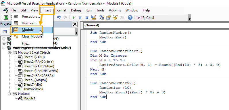Open the blue Help question mark icon
The width and height of the screenshot is (229, 110).
pos(130,18)
